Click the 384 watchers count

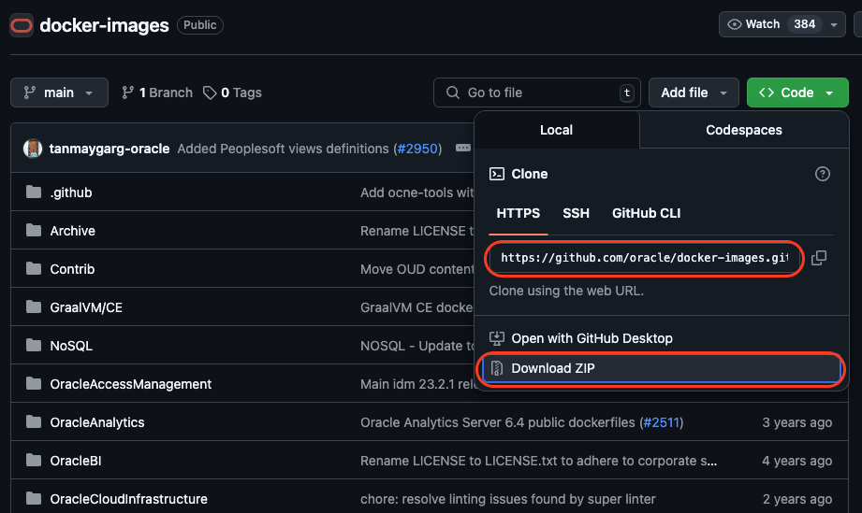(804, 24)
